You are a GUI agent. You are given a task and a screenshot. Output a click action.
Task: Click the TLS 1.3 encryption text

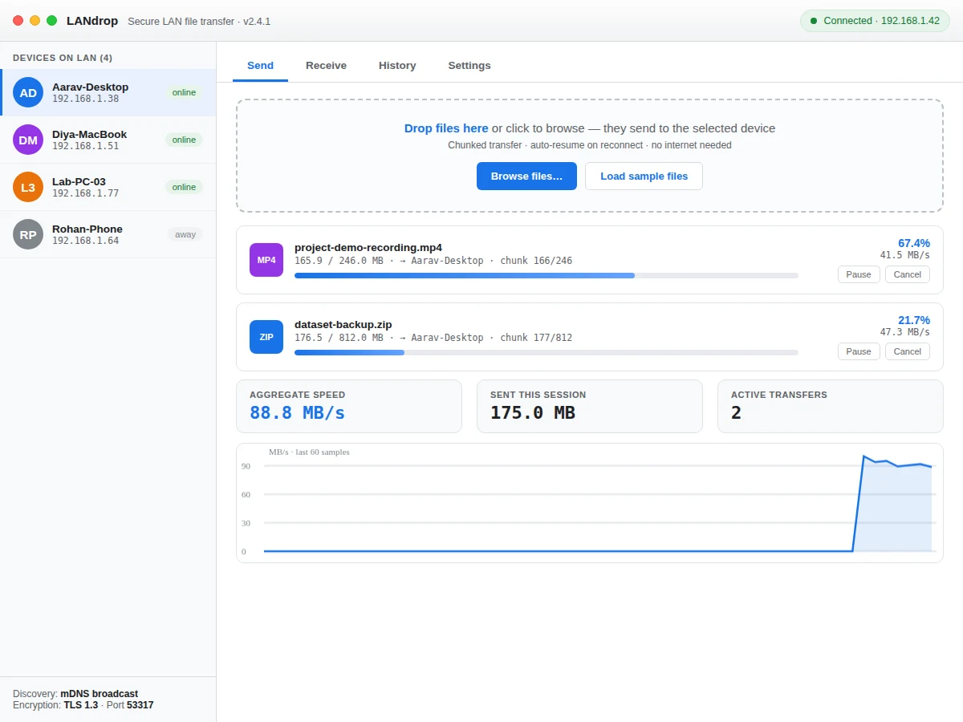81,705
